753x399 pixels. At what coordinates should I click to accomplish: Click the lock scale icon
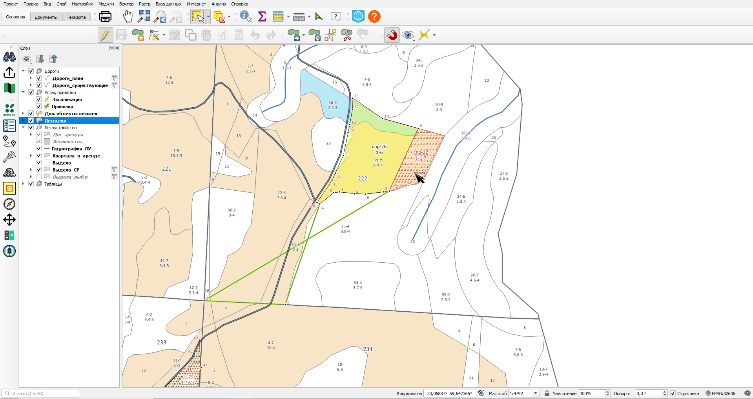[x=547, y=394]
